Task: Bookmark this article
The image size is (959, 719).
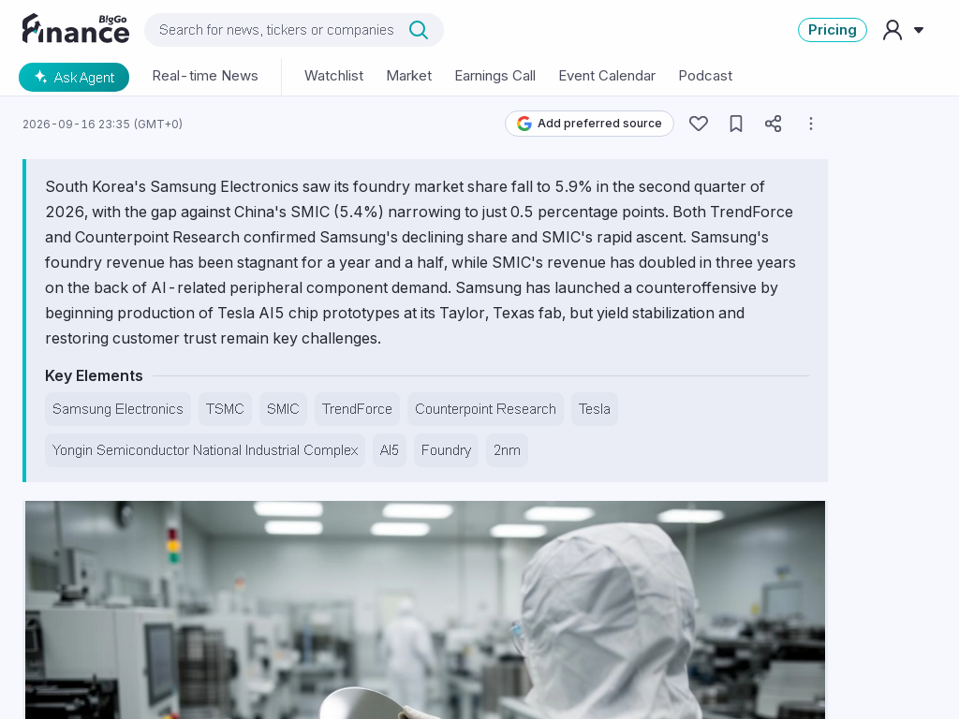Action: click(736, 124)
